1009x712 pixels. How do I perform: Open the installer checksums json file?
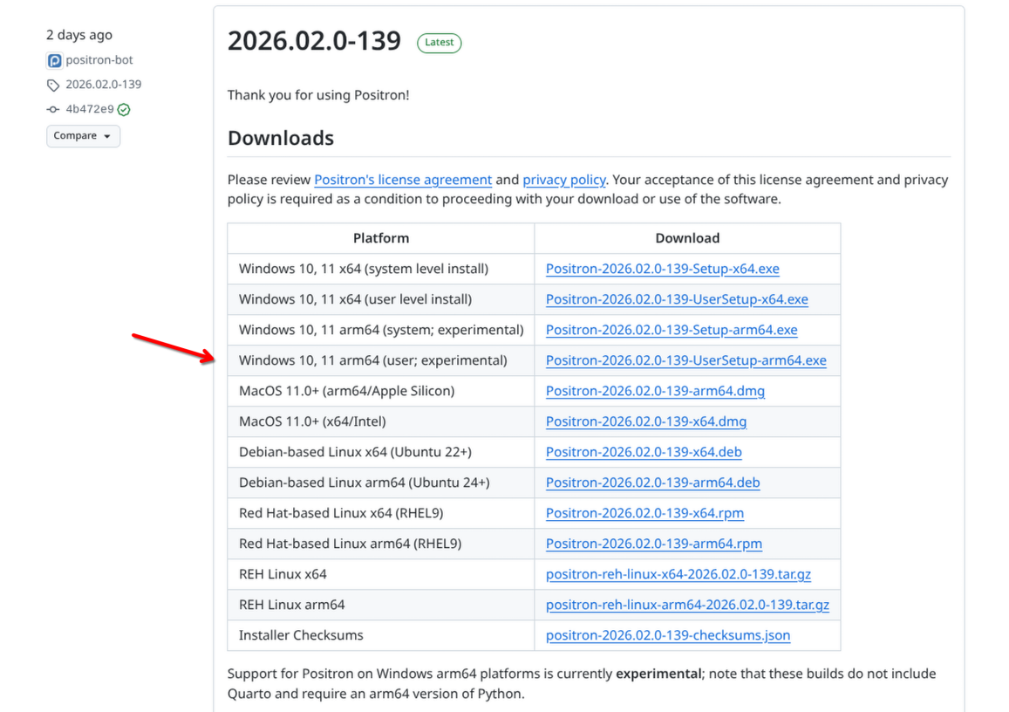pyautogui.click(x=668, y=635)
